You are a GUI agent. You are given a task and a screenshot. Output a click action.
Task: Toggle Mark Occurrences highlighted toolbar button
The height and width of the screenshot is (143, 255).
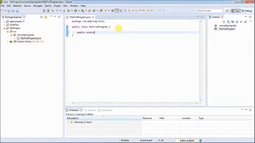(x=117, y=11)
